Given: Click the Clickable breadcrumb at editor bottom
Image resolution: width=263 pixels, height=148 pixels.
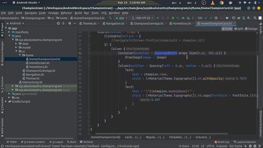Looking at the screenshot, I should point(180,137).
